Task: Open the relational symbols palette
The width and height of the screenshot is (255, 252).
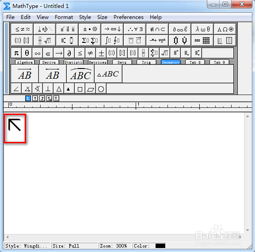Action: click(22, 29)
